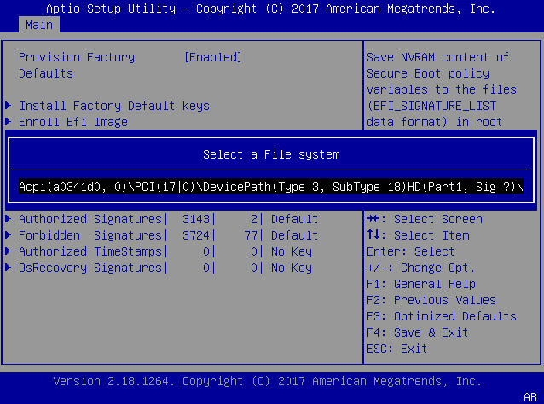
Task: Click the arrow before Enroll Efi Image
Action: click(x=9, y=121)
